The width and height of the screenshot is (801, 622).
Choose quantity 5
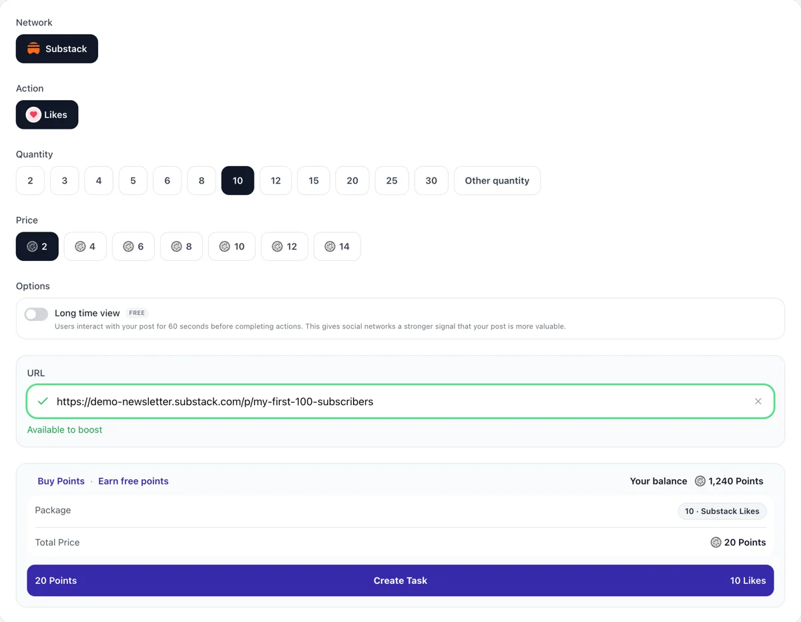click(x=133, y=181)
